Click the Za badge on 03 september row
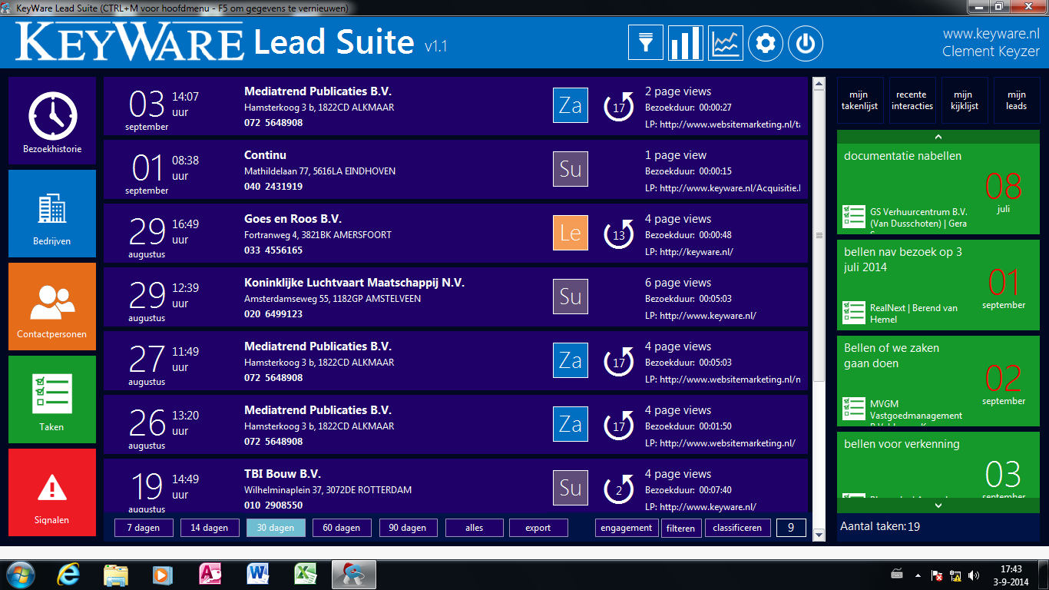This screenshot has height=590, width=1049. pos(571,105)
